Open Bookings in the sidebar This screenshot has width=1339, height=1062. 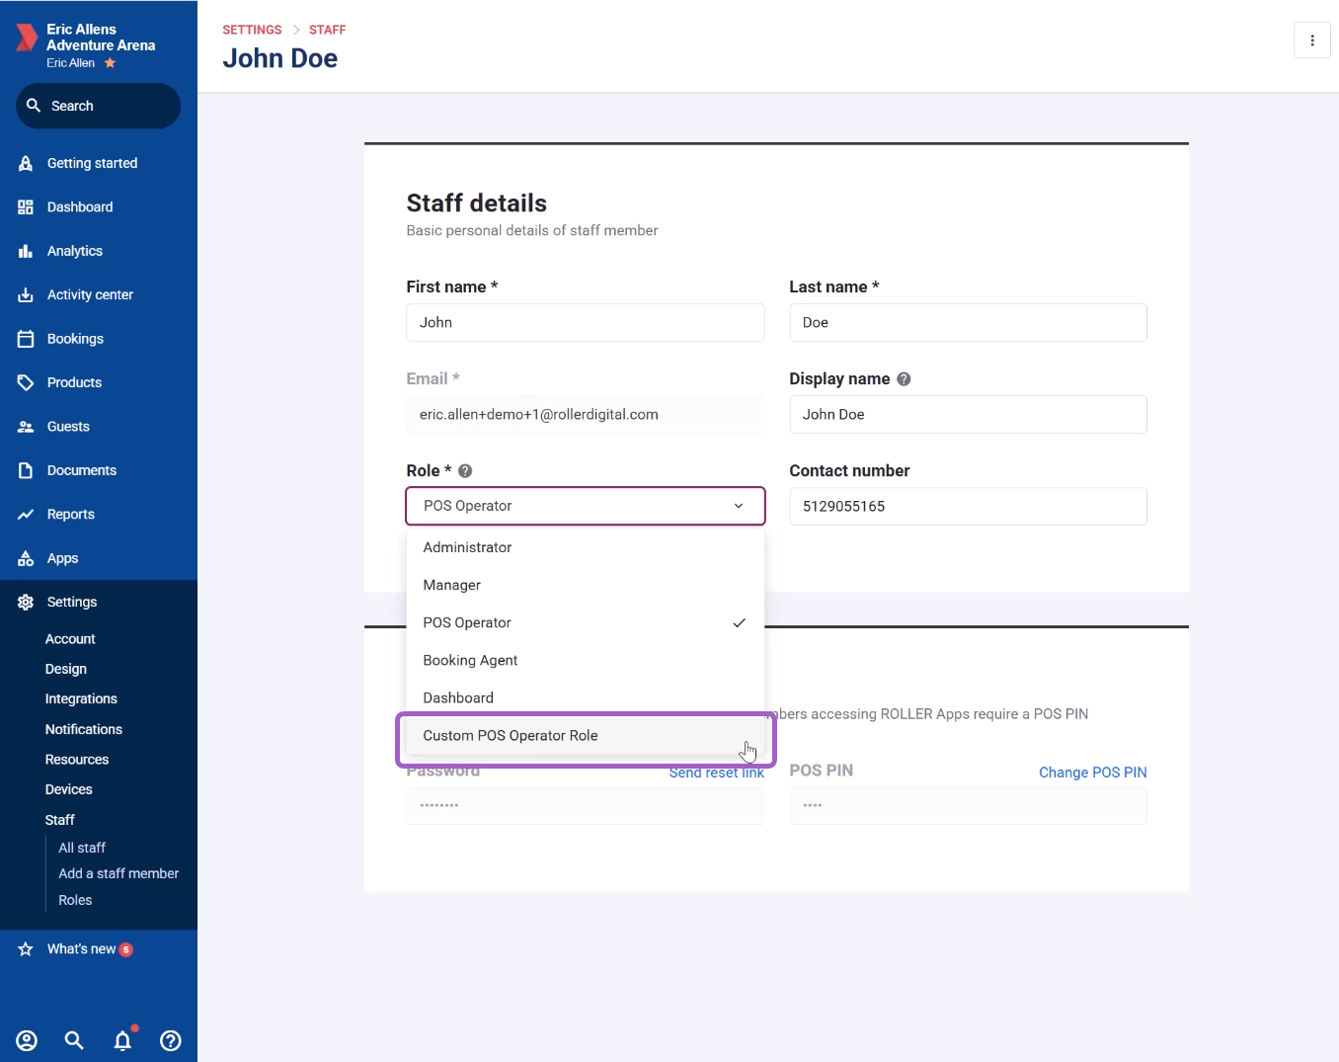coord(75,339)
